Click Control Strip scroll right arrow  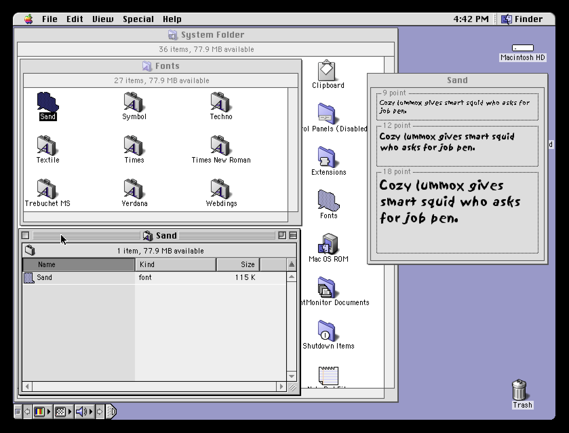pyautogui.click(x=100, y=412)
